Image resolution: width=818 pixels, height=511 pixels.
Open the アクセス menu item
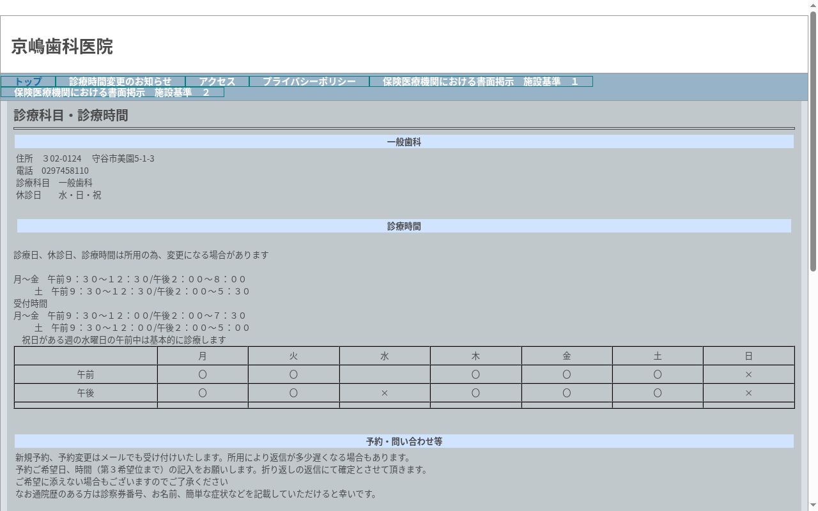click(x=217, y=82)
